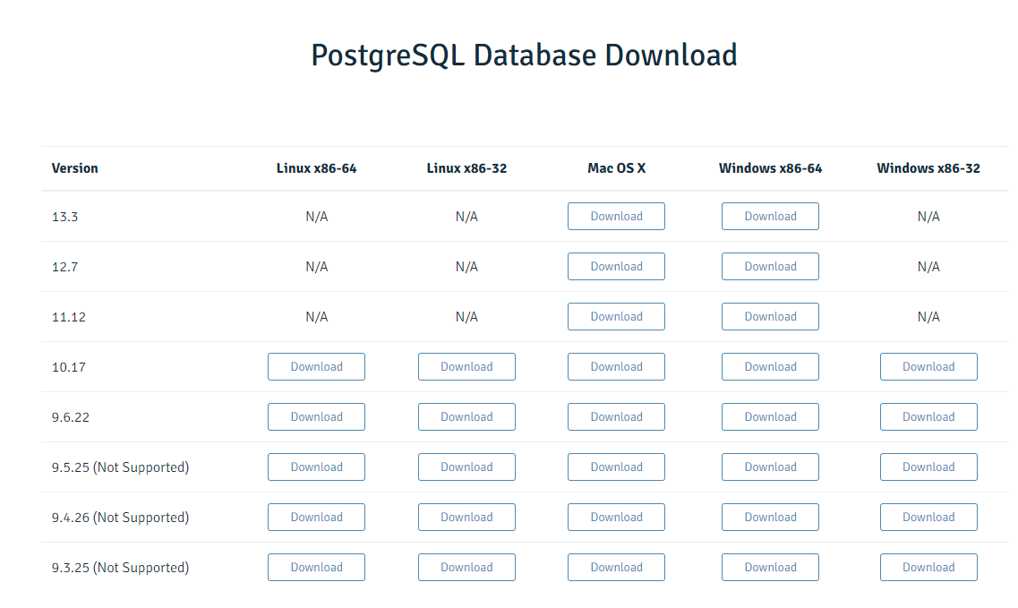The image size is (1018, 608).
Task: Download PostgreSQL 10.17 for Linux x86-64
Action: click(316, 366)
